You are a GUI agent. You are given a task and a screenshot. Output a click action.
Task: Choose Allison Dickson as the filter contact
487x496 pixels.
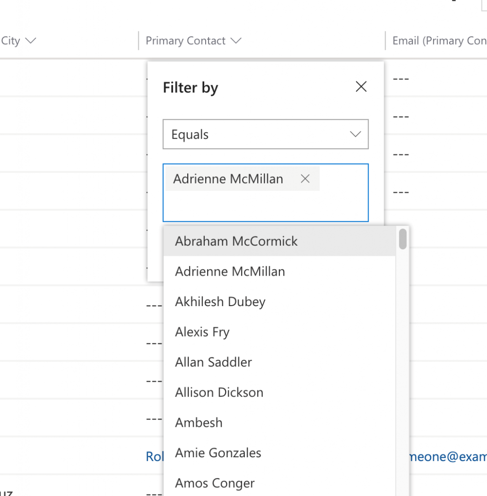[x=219, y=392]
